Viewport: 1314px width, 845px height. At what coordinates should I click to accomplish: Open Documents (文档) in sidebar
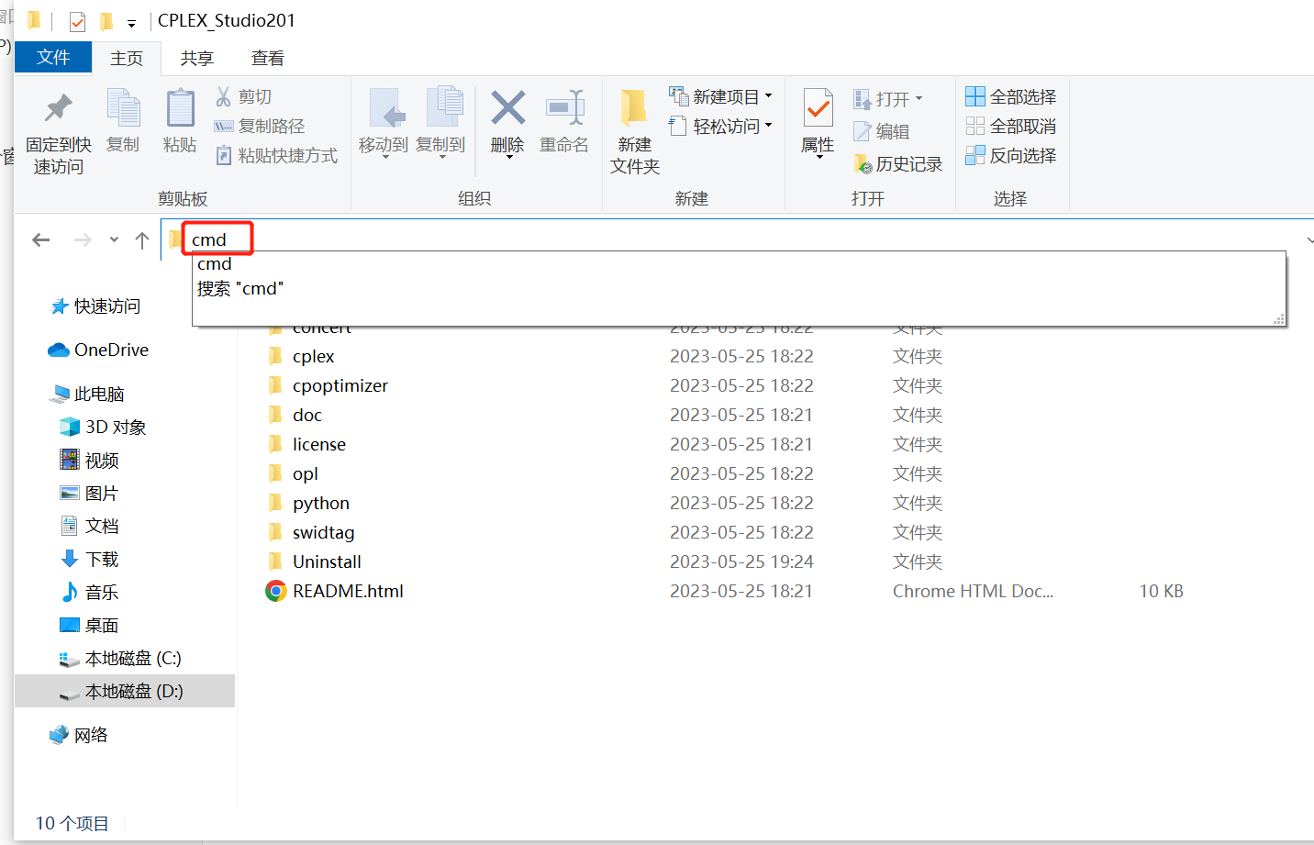pos(90,526)
